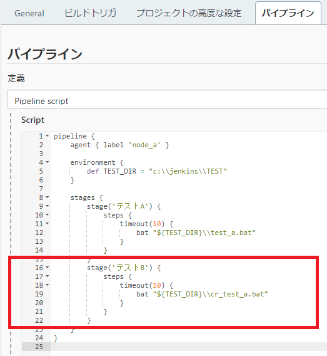Collapse the environment block fold arrow at line 4
Image resolution: width=327 pixels, height=356 pixels.
coord(47,162)
